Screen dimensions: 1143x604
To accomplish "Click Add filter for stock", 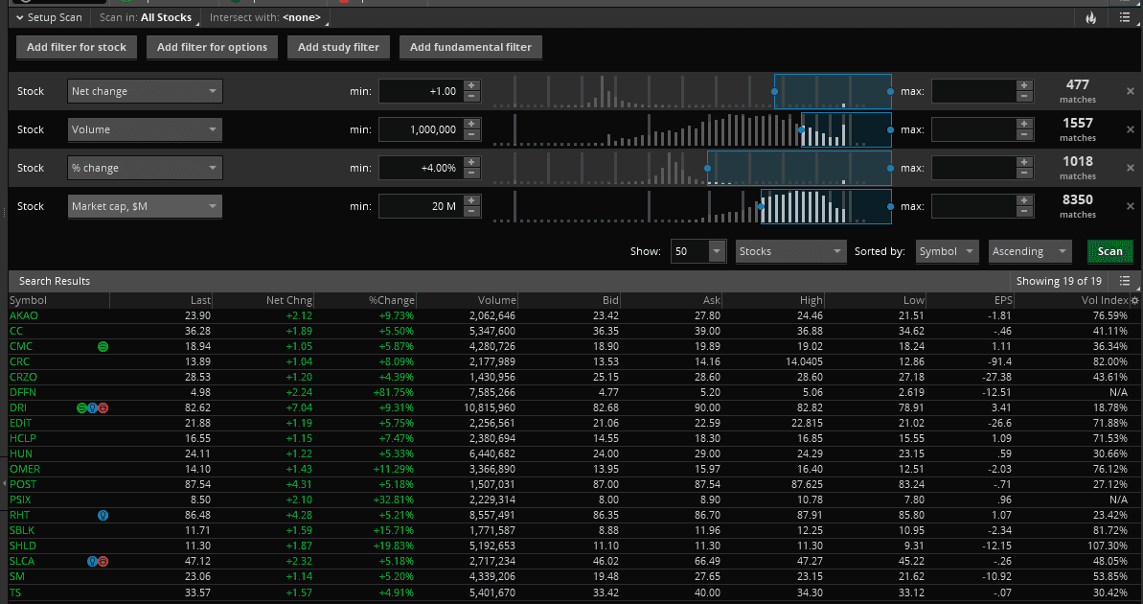I will 77,47.
